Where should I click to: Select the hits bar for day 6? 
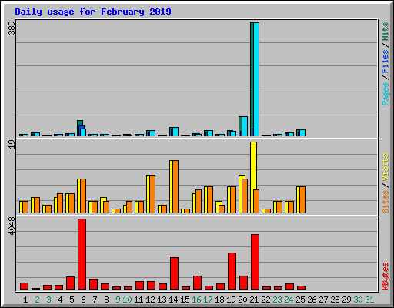(x=80, y=122)
